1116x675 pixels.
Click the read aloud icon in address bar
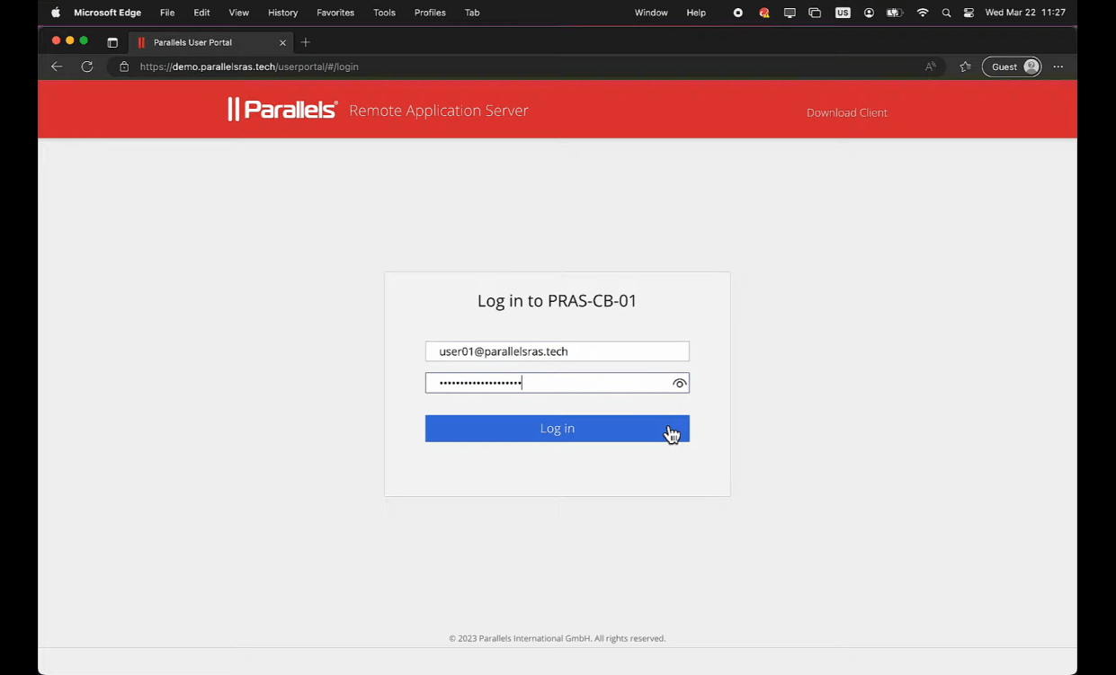coord(930,67)
